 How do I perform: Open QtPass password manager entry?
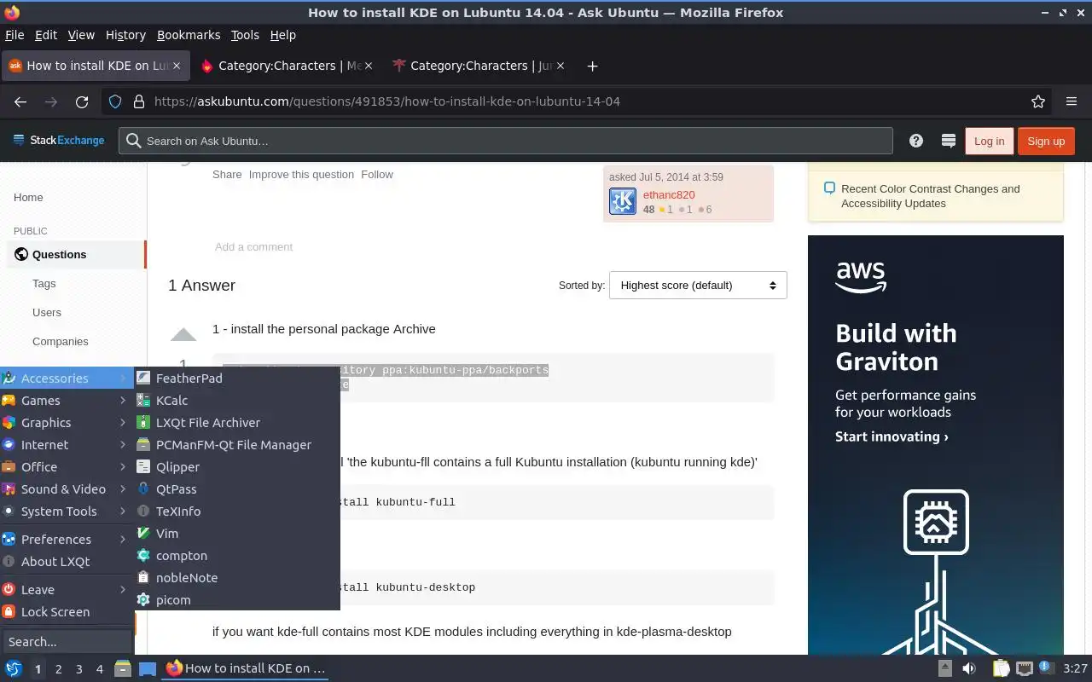click(237, 489)
